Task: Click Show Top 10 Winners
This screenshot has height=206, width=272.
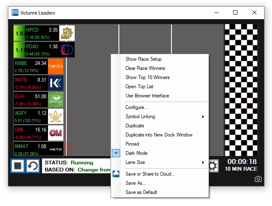Action: point(147,77)
